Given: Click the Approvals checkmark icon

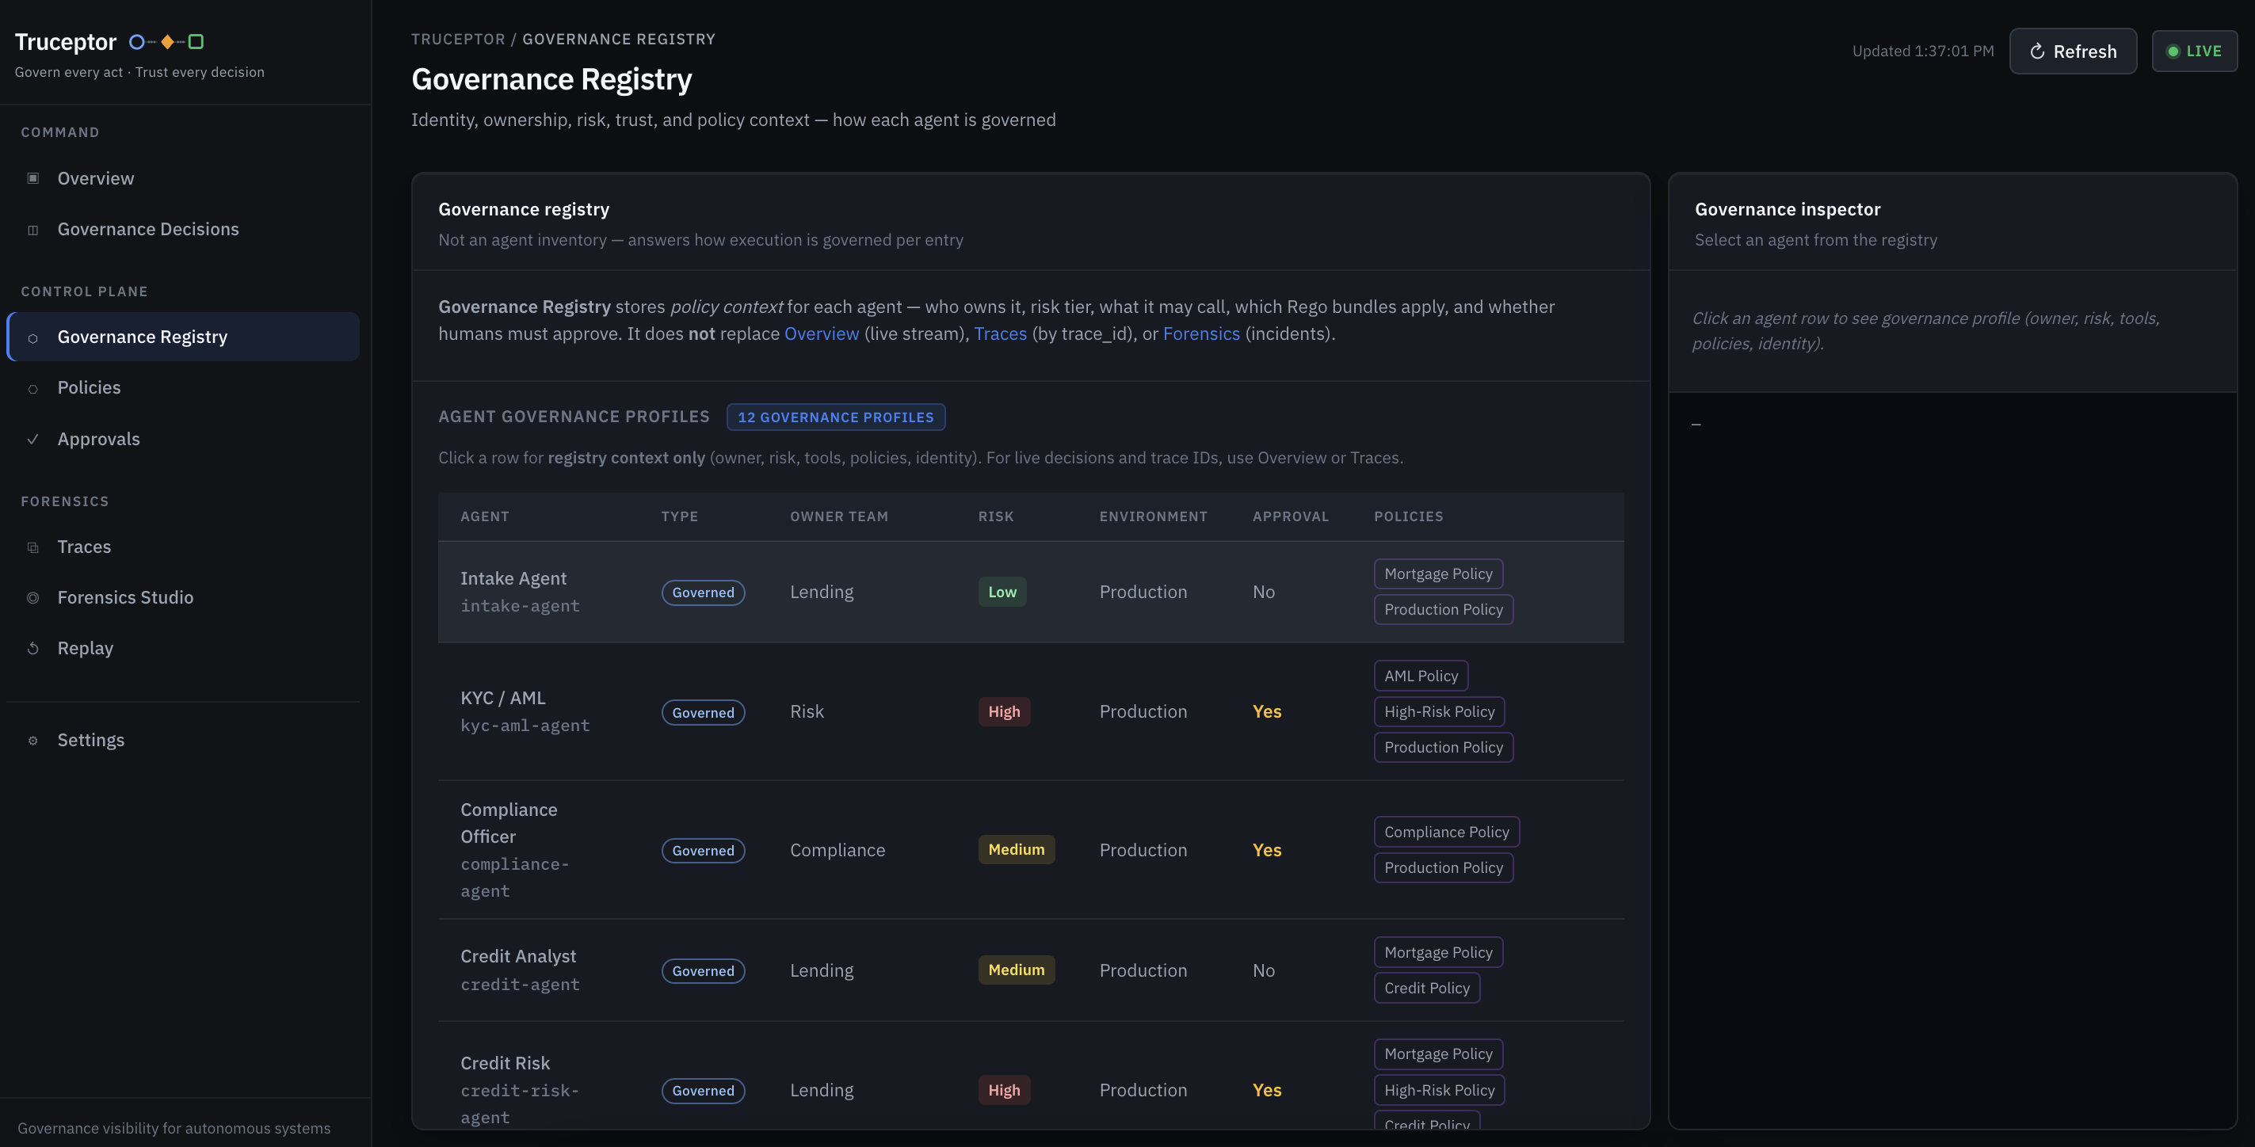Looking at the screenshot, I should pos(32,439).
